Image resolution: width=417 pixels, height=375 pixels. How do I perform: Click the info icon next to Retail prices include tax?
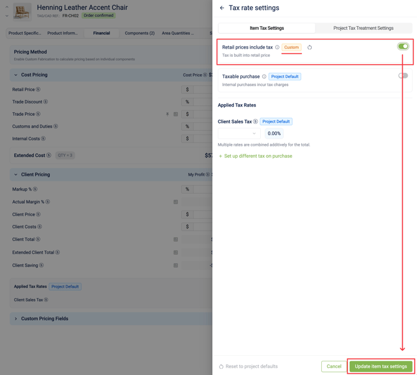(277, 47)
